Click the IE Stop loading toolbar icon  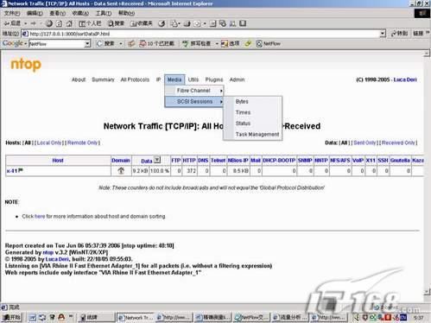tap(49, 23)
